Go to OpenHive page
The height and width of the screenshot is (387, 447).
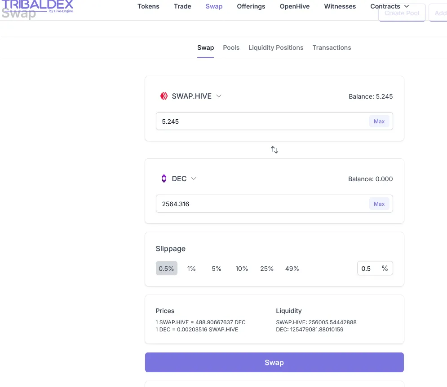pos(295,6)
